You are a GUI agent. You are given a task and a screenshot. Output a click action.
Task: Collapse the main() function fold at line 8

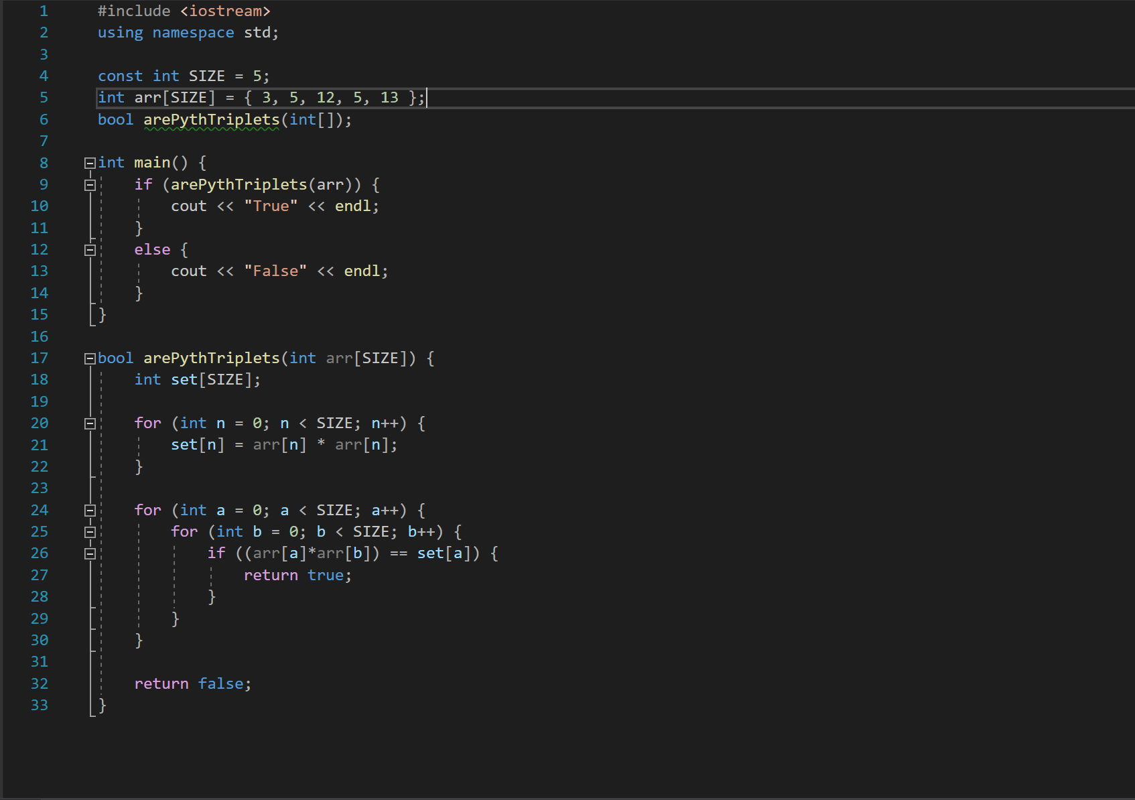[x=90, y=163]
